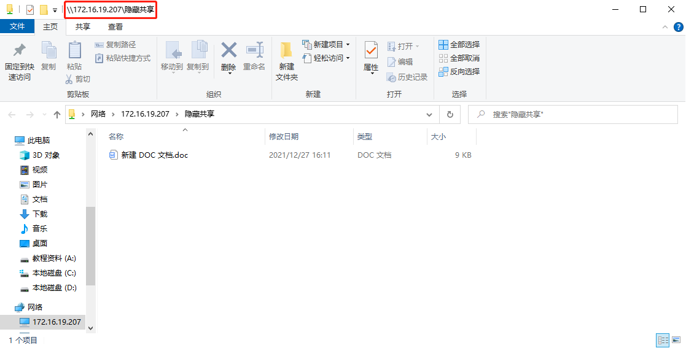Sort by the 类型 column header
The width and height of the screenshot is (686, 348).
click(x=364, y=137)
